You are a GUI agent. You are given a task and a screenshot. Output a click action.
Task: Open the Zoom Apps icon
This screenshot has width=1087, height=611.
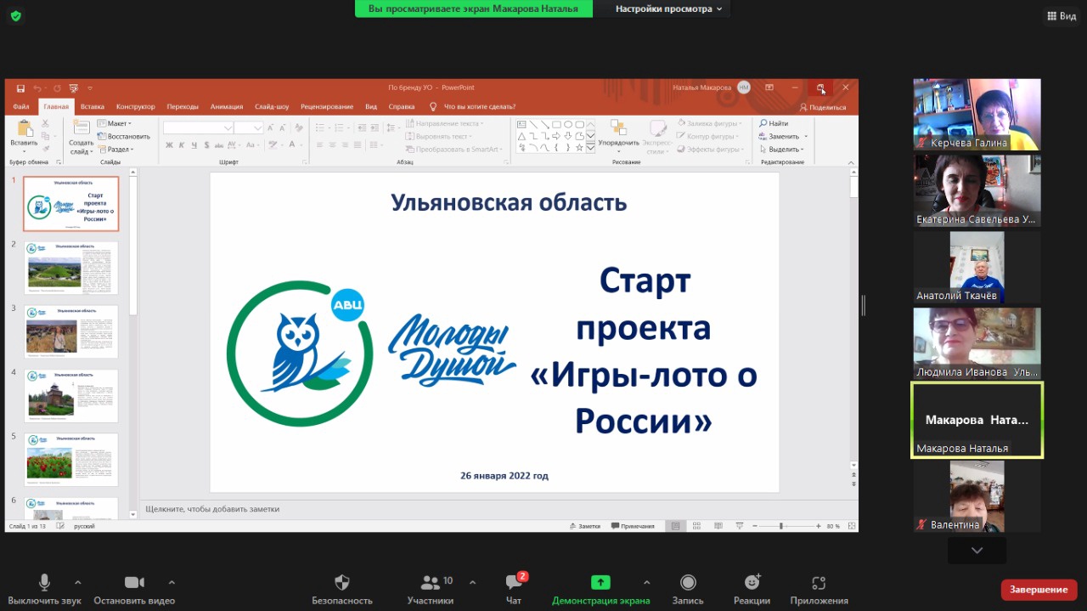point(819,583)
